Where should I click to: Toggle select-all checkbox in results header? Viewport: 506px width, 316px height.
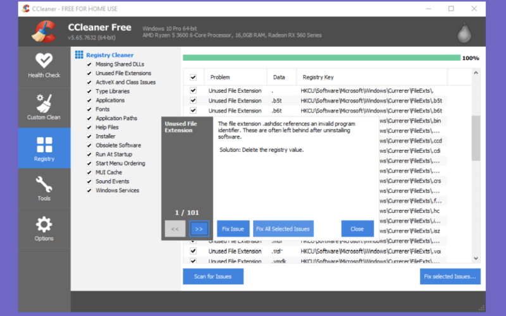tap(193, 77)
